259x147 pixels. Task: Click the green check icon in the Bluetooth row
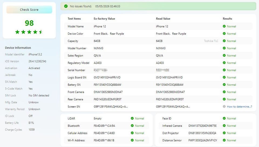132,126
